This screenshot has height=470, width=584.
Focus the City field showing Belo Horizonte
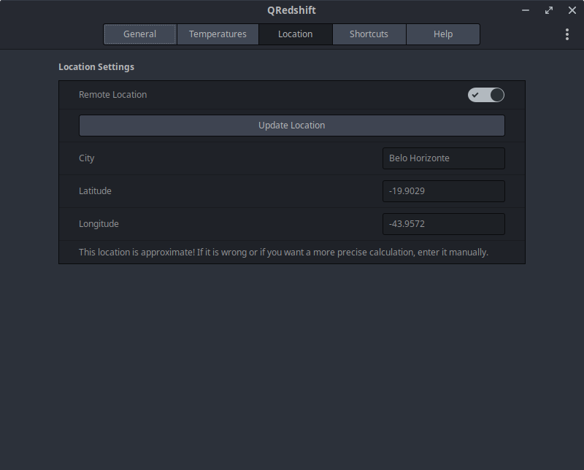(444, 158)
